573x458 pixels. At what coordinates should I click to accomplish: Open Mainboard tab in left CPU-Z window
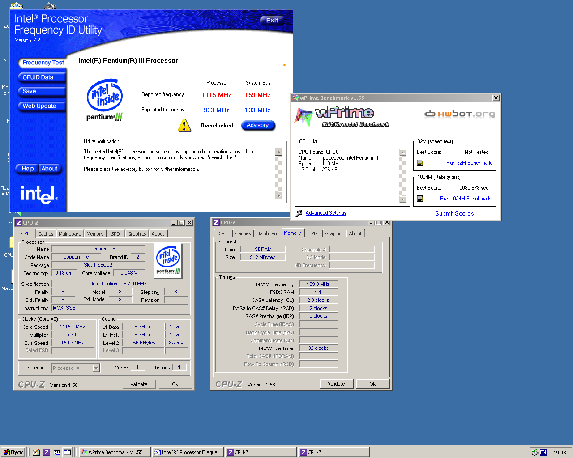[70, 234]
